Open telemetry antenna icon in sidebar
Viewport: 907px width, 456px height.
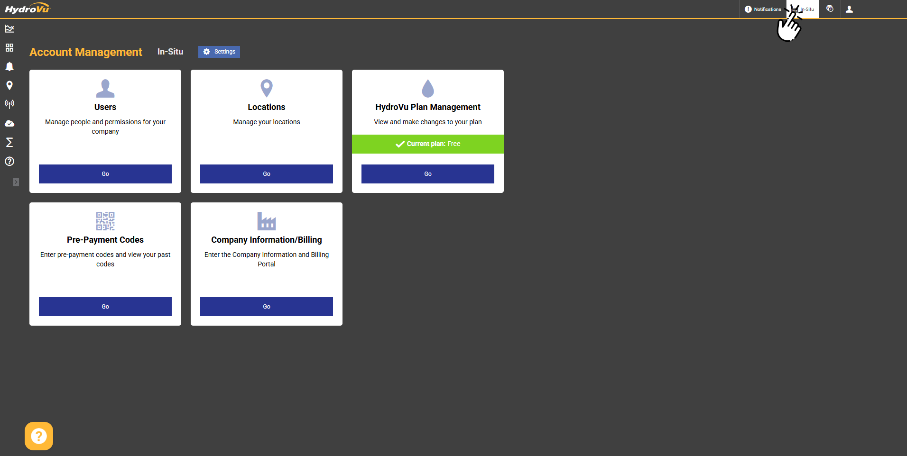tap(9, 104)
